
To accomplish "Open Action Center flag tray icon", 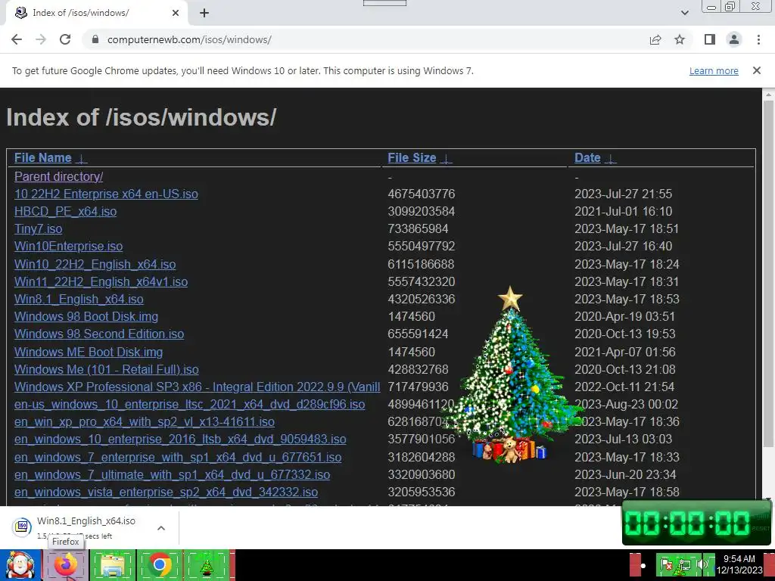I will pos(666,564).
